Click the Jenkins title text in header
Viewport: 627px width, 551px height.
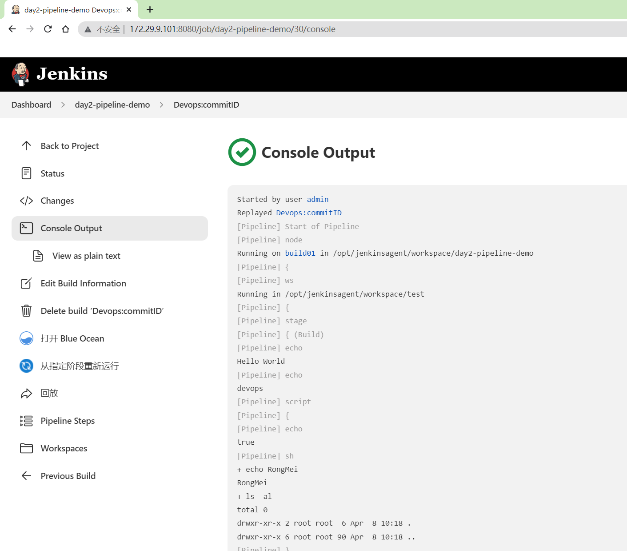tap(72, 74)
